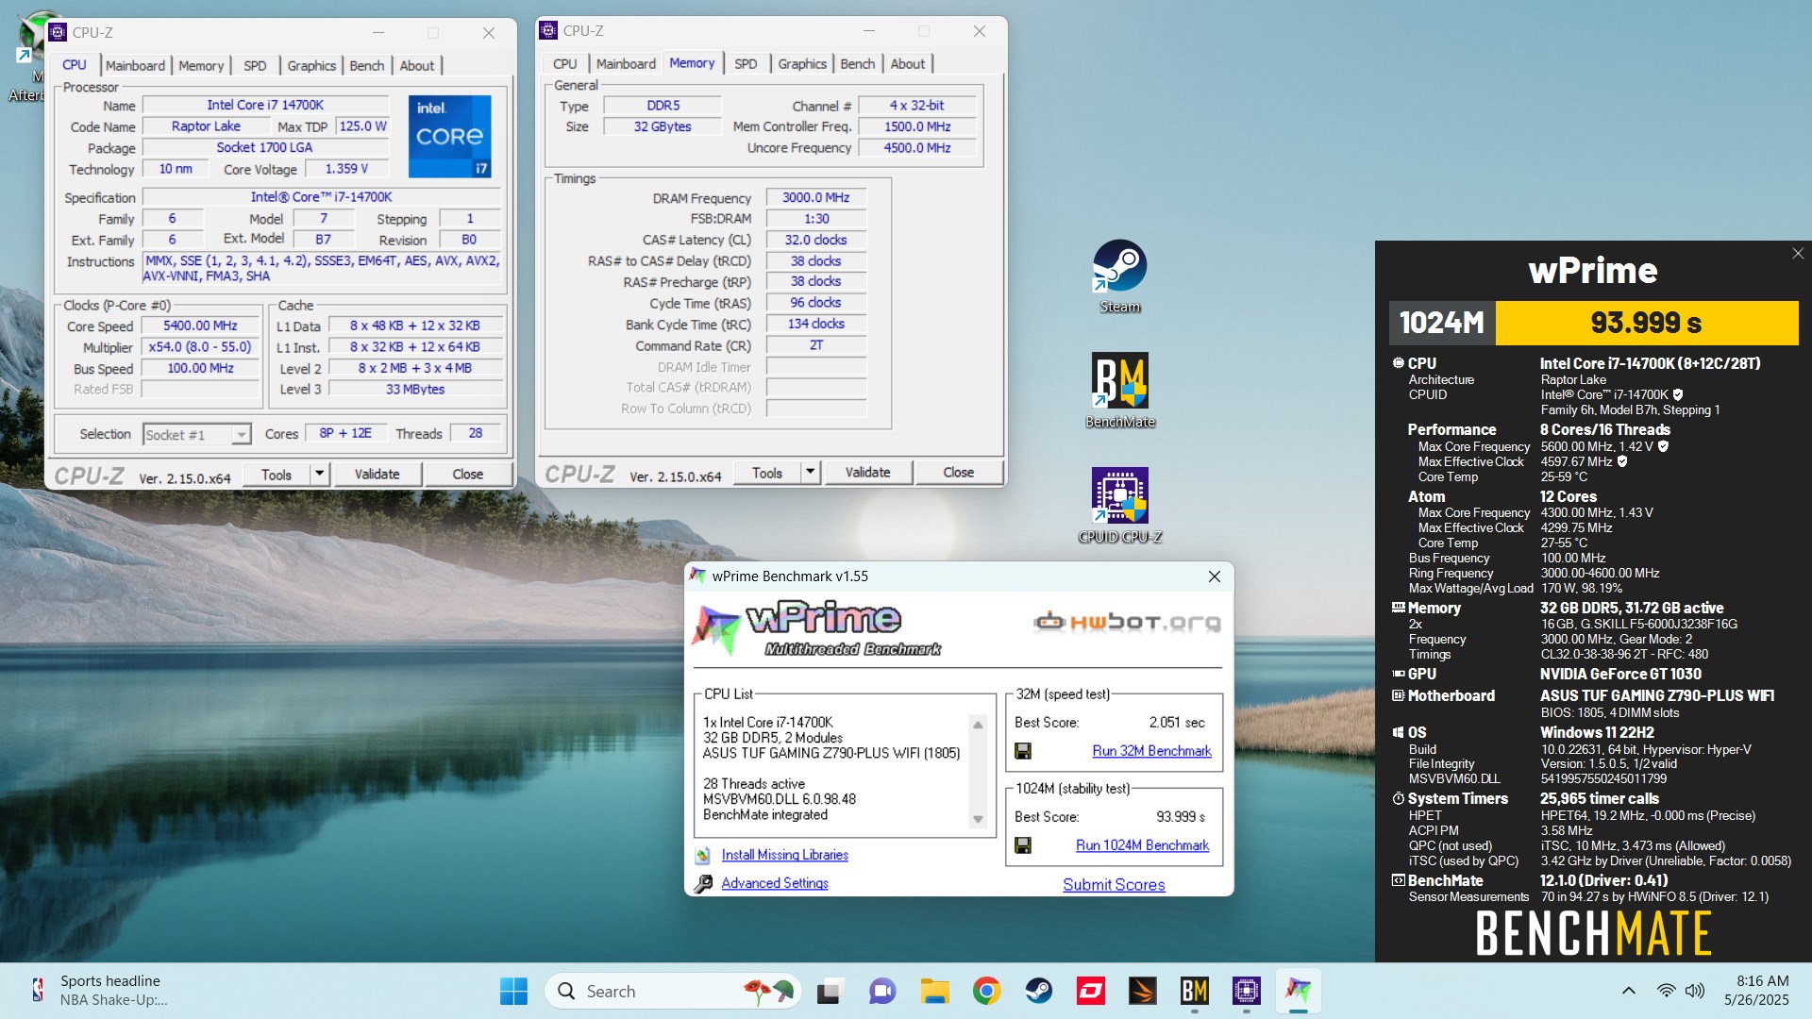
Task: Expand Tools dropdown arrow in Memory CPU-Z window
Action: [x=810, y=472]
